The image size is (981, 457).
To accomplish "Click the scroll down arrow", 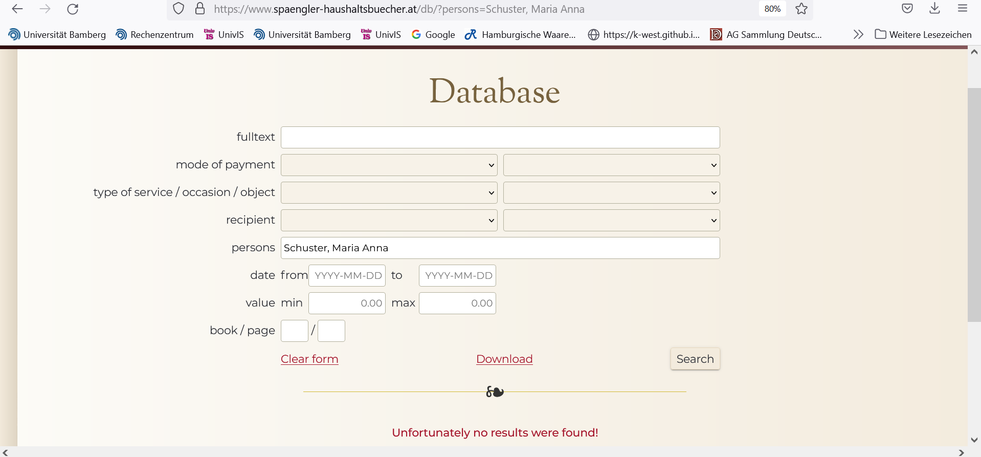I will 974,440.
